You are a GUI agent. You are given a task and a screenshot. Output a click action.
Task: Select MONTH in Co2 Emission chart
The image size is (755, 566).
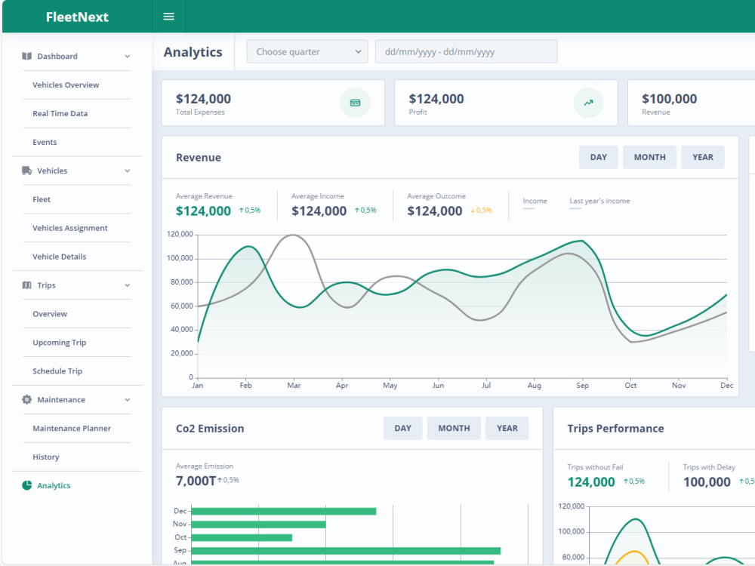tap(454, 428)
